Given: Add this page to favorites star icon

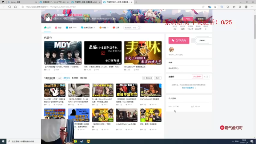Looking at the screenshot, I should tap(215, 7).
